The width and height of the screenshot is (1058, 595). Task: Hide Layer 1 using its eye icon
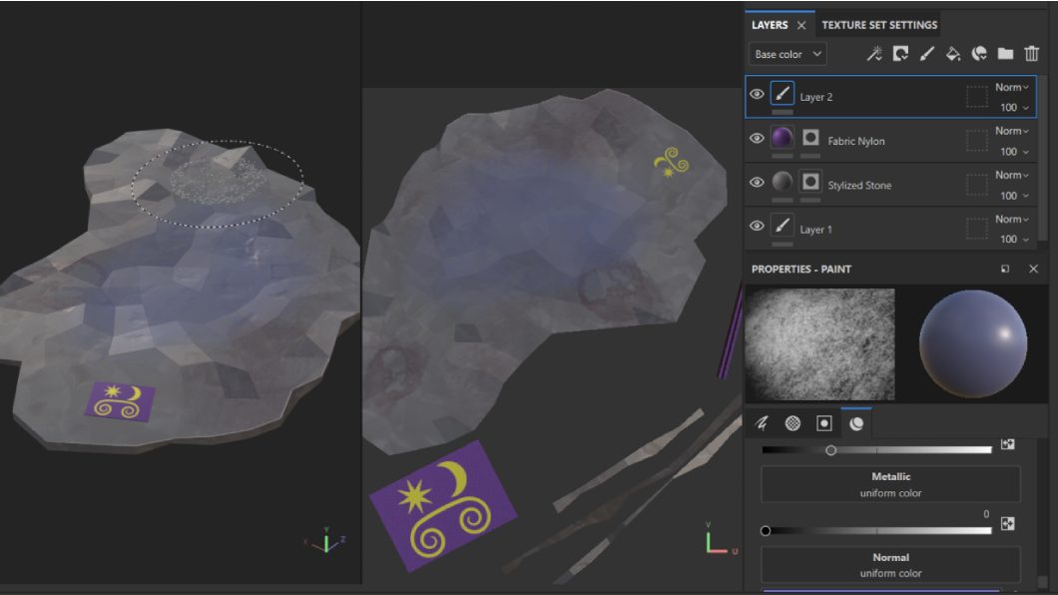point(757,226)
